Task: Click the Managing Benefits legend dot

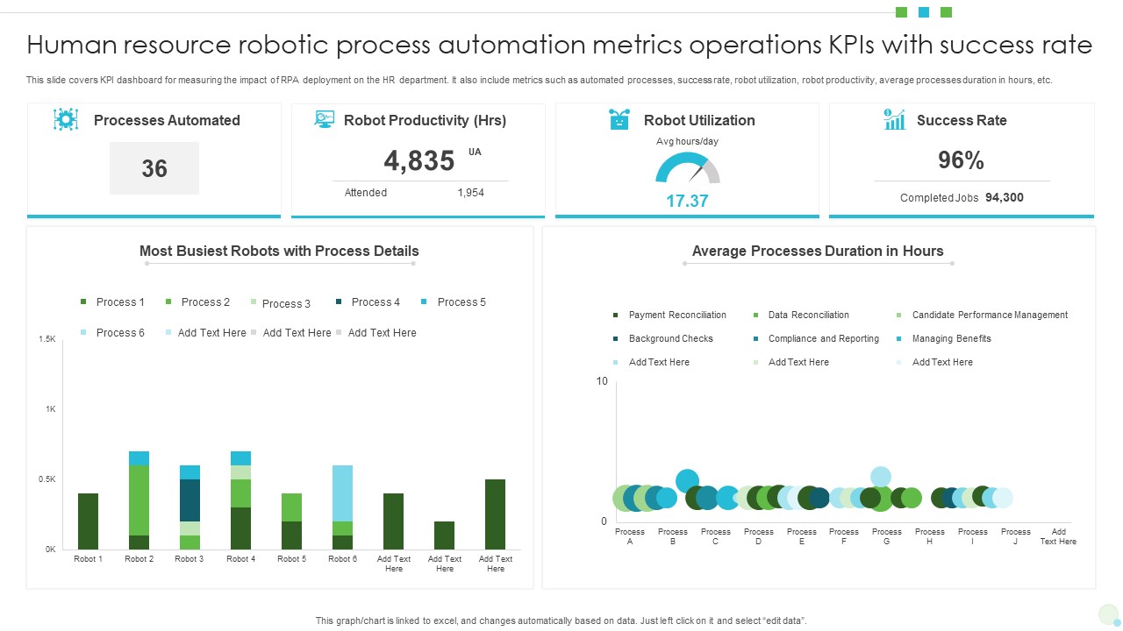Action: pyautogui.click(x=899, y=339)
